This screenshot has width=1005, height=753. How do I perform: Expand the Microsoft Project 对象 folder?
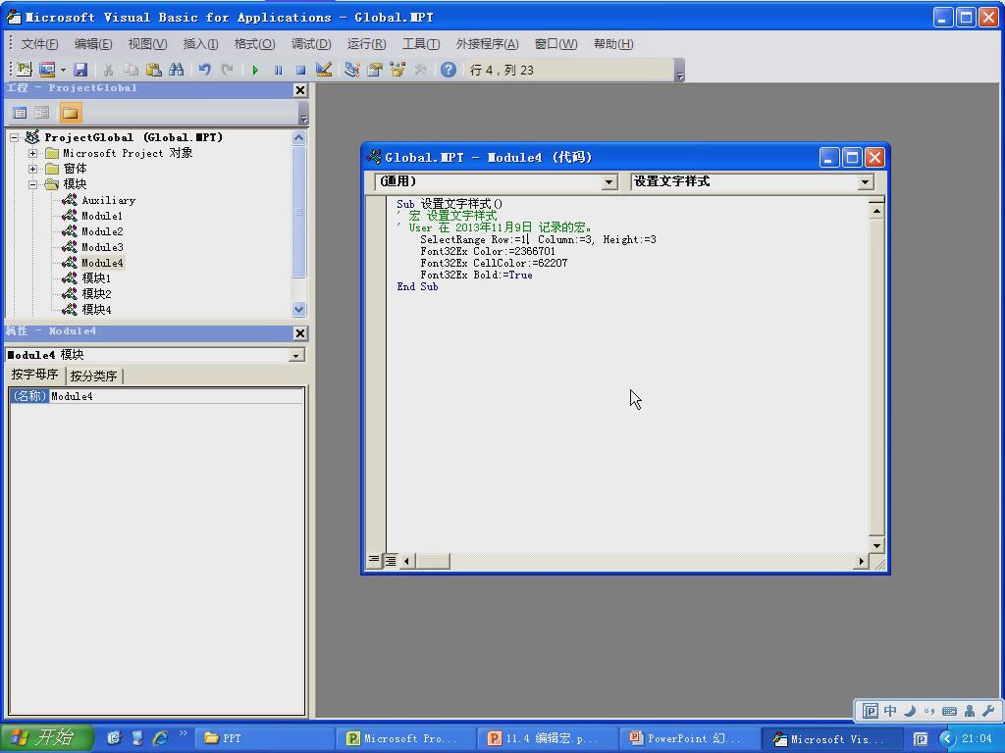tap(32, 153)
